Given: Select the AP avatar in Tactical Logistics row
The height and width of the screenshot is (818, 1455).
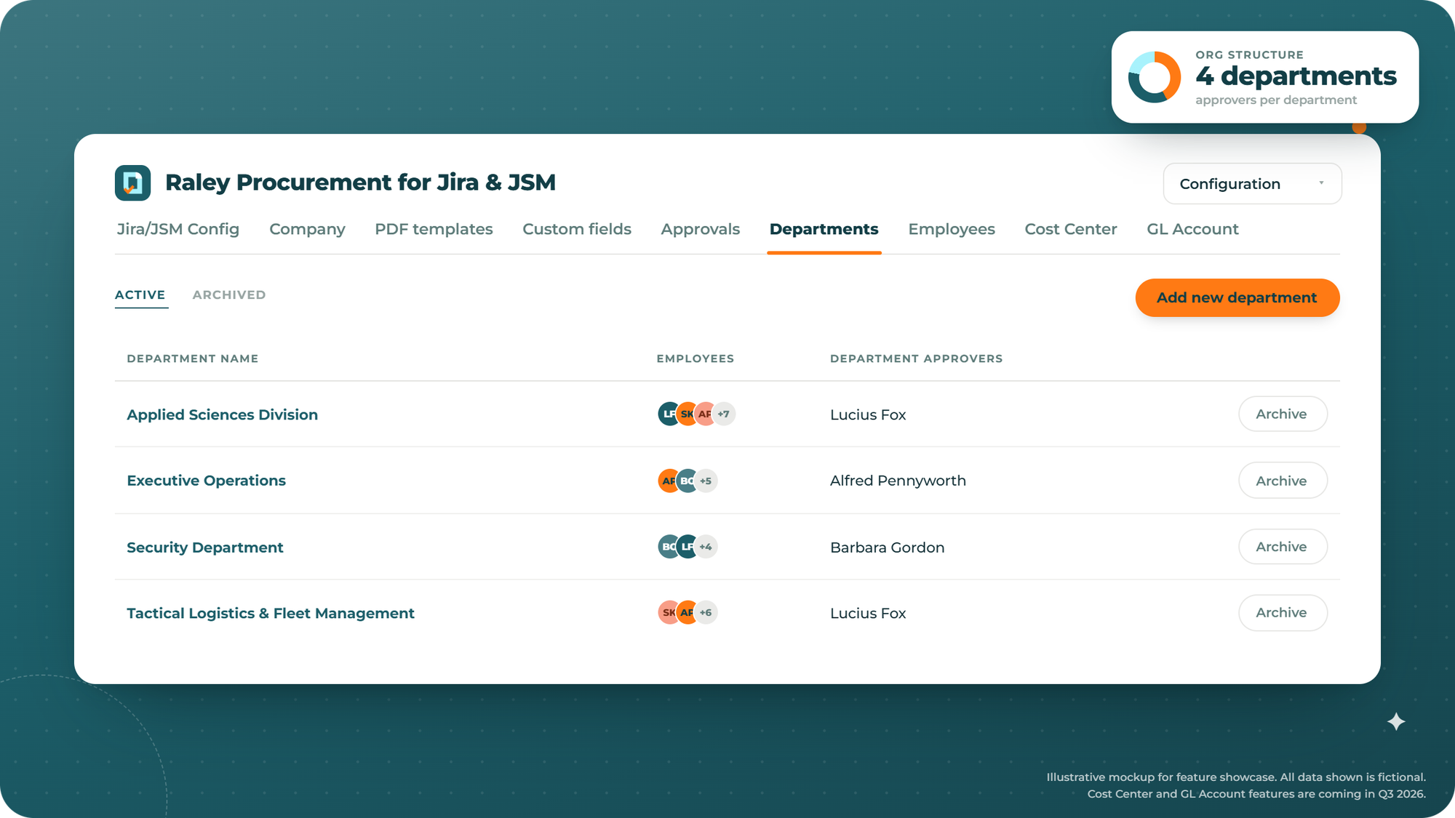Looking at the screenshot, I should [x=687, y=612].
